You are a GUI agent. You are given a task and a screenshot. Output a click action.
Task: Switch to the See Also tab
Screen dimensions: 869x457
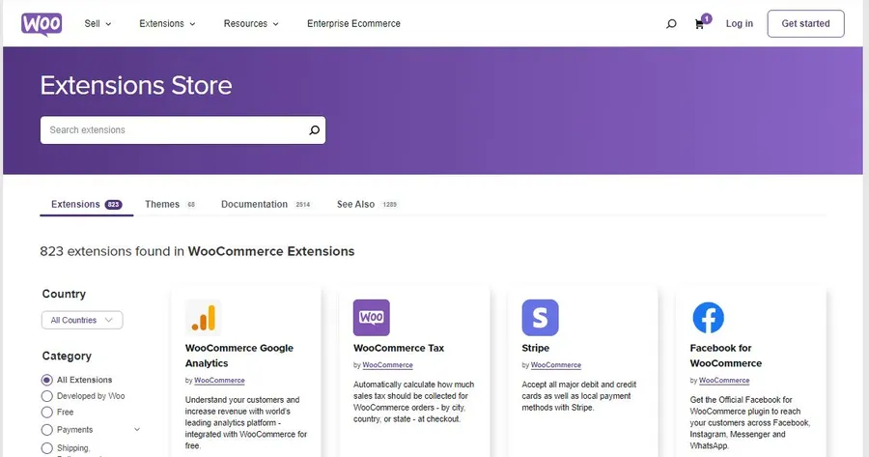(x=367, y=204)
